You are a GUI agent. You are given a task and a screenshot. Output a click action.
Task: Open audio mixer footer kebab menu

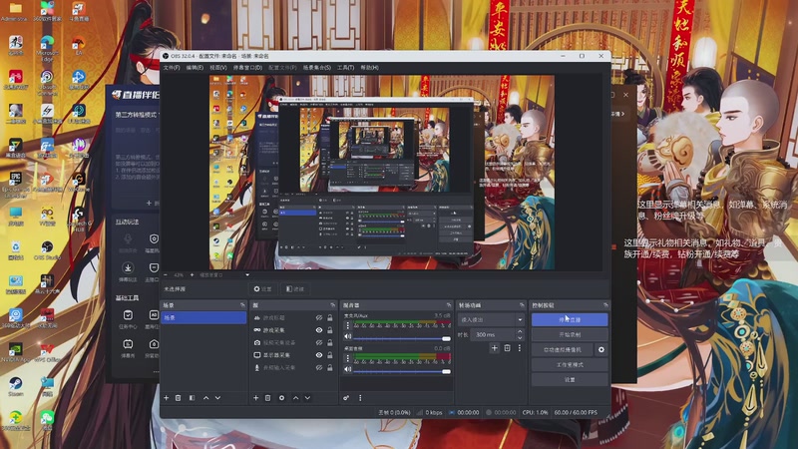coord(360,397)
